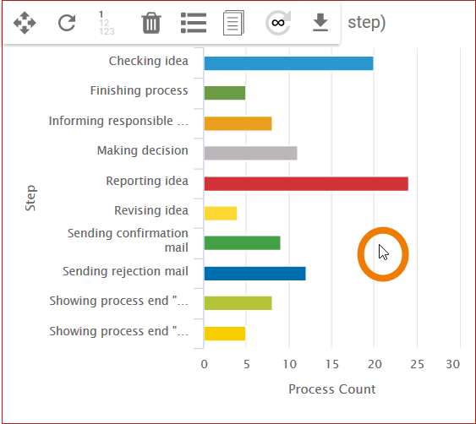Click the Making decision axis label
The height and width of the screenshot is (424, 476).
[142, 150]
